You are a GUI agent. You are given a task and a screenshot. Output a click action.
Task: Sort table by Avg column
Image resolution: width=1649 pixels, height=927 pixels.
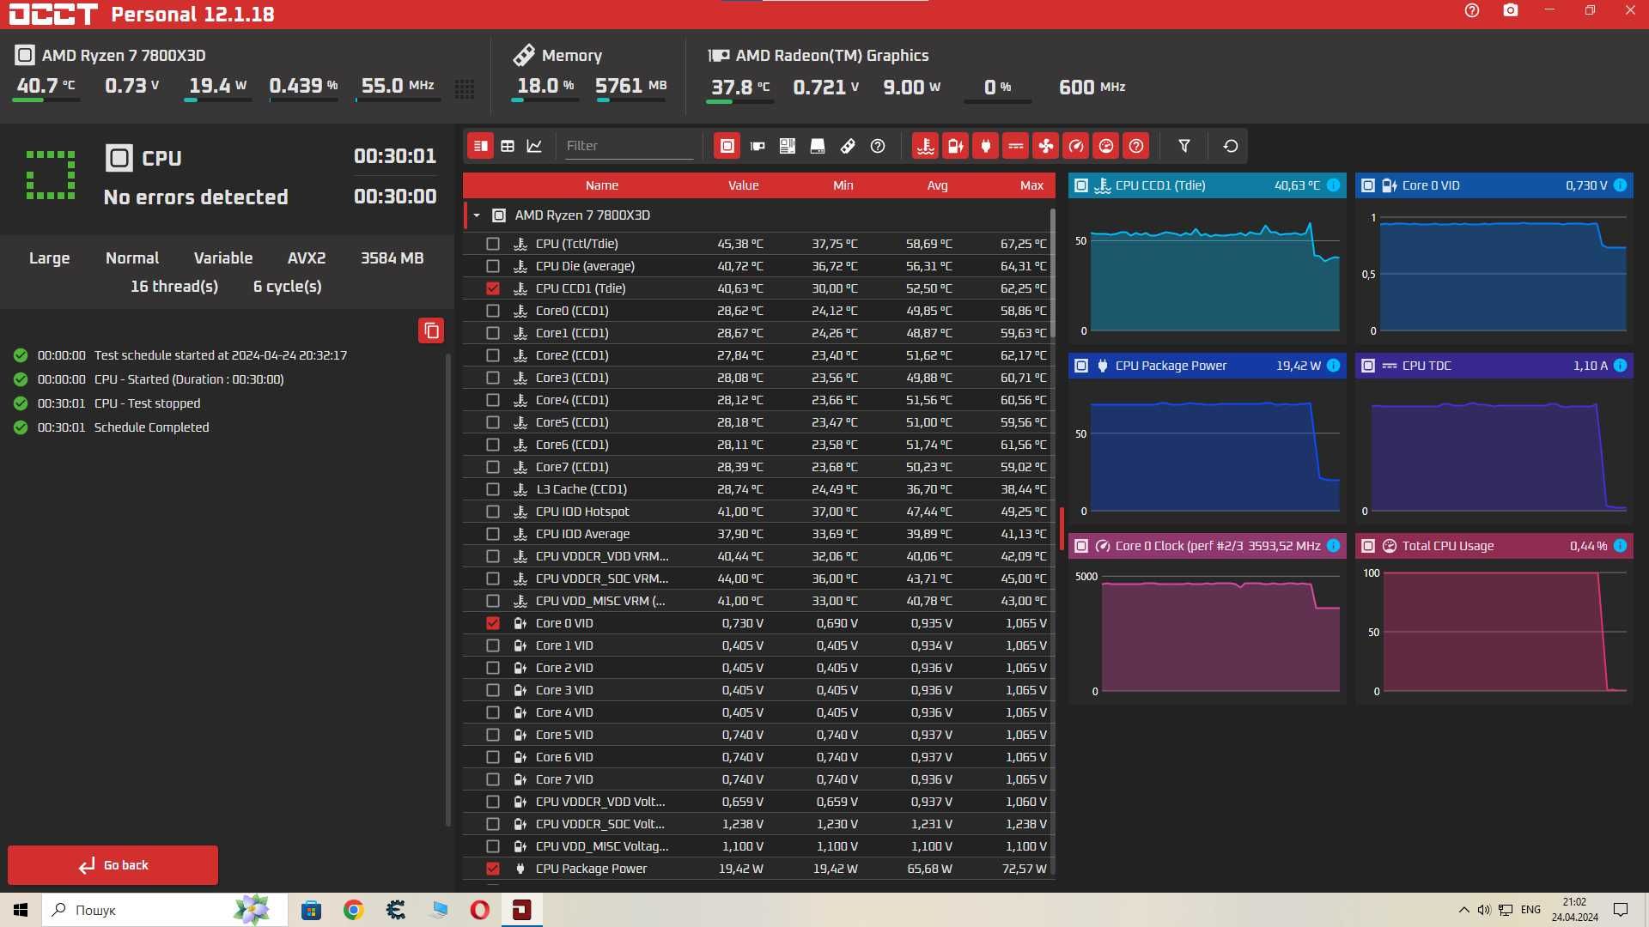coord(937,185)
